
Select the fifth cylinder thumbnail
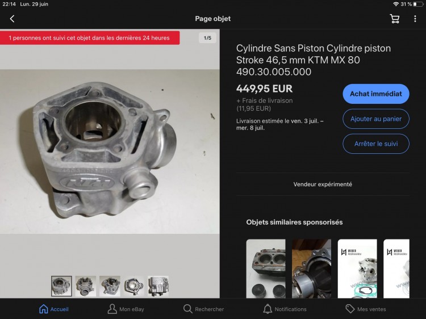(x=158, y=286)
